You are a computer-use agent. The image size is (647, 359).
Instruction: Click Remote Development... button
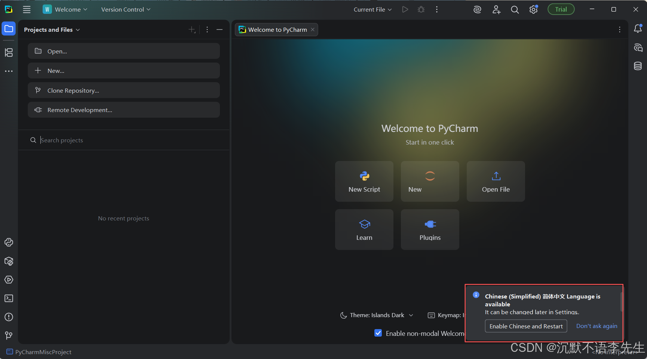click(x=124, y=110)
